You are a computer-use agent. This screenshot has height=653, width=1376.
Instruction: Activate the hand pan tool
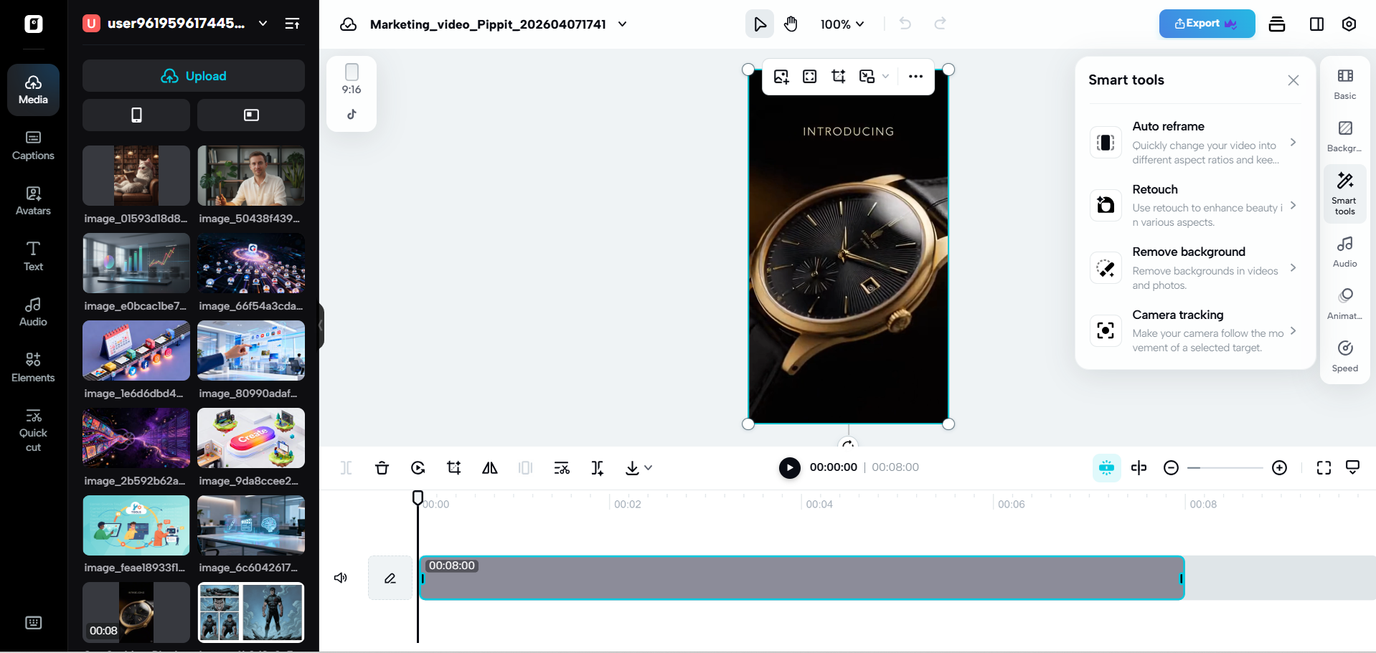click(x=791, y=24)
